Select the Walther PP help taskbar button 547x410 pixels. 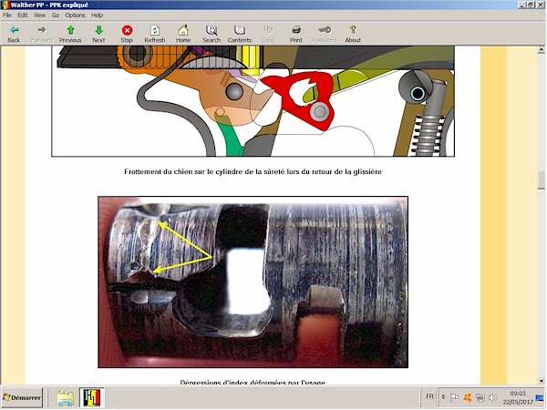[92, 398]
